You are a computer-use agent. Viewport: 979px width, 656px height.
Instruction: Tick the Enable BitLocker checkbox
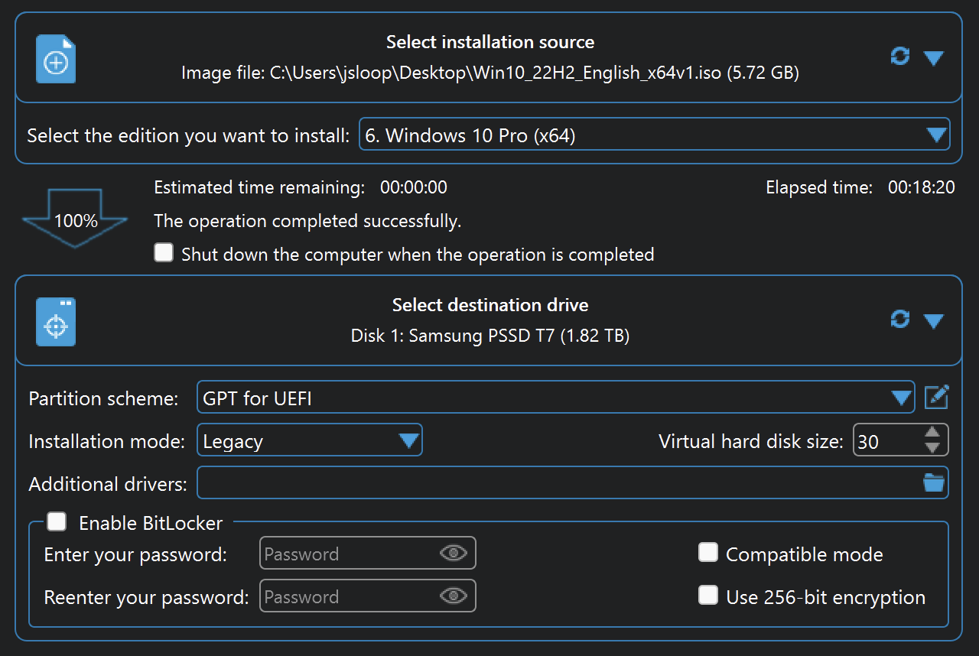pos(57,522)
